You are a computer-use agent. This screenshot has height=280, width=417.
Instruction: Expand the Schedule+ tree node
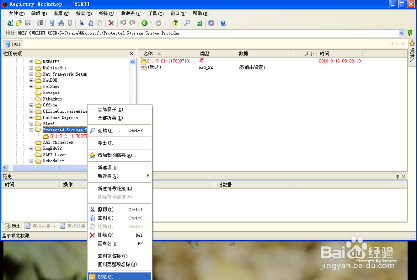click(31, 161)
